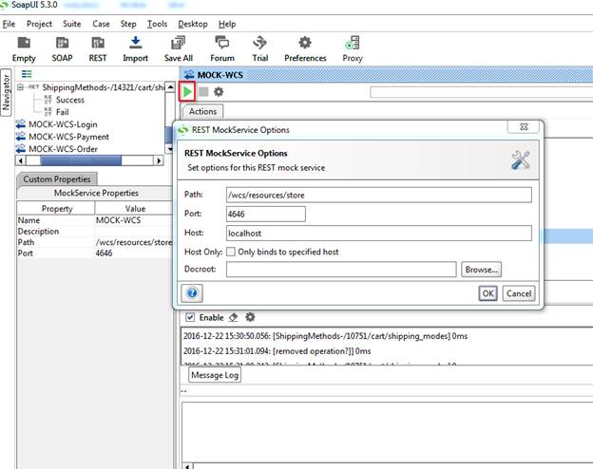Open the Tools menu
Viewport: 593px width, 469px height.
pyautogui.click(x=158, y=24)
